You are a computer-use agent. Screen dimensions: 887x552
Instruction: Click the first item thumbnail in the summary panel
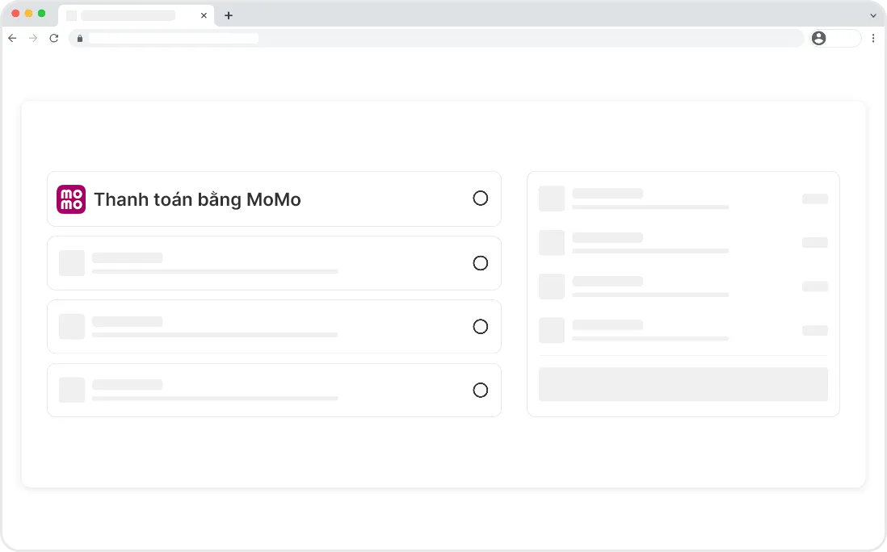[552, 199]
